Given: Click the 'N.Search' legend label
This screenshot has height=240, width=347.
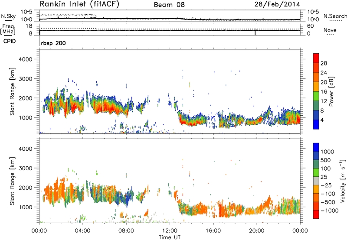Looking at the screenshot, I should (335, 16).
